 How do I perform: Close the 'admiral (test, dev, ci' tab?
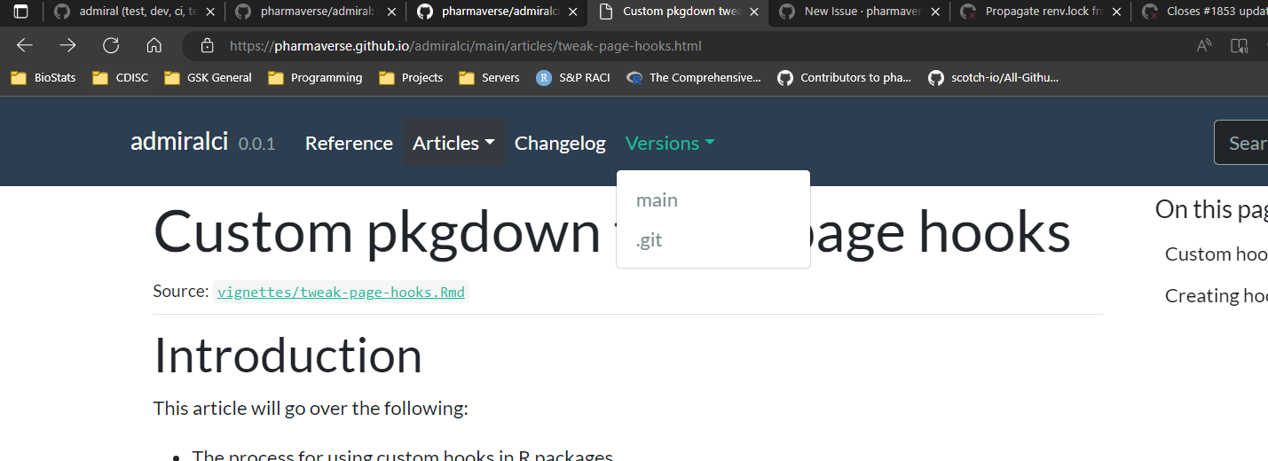210,12
